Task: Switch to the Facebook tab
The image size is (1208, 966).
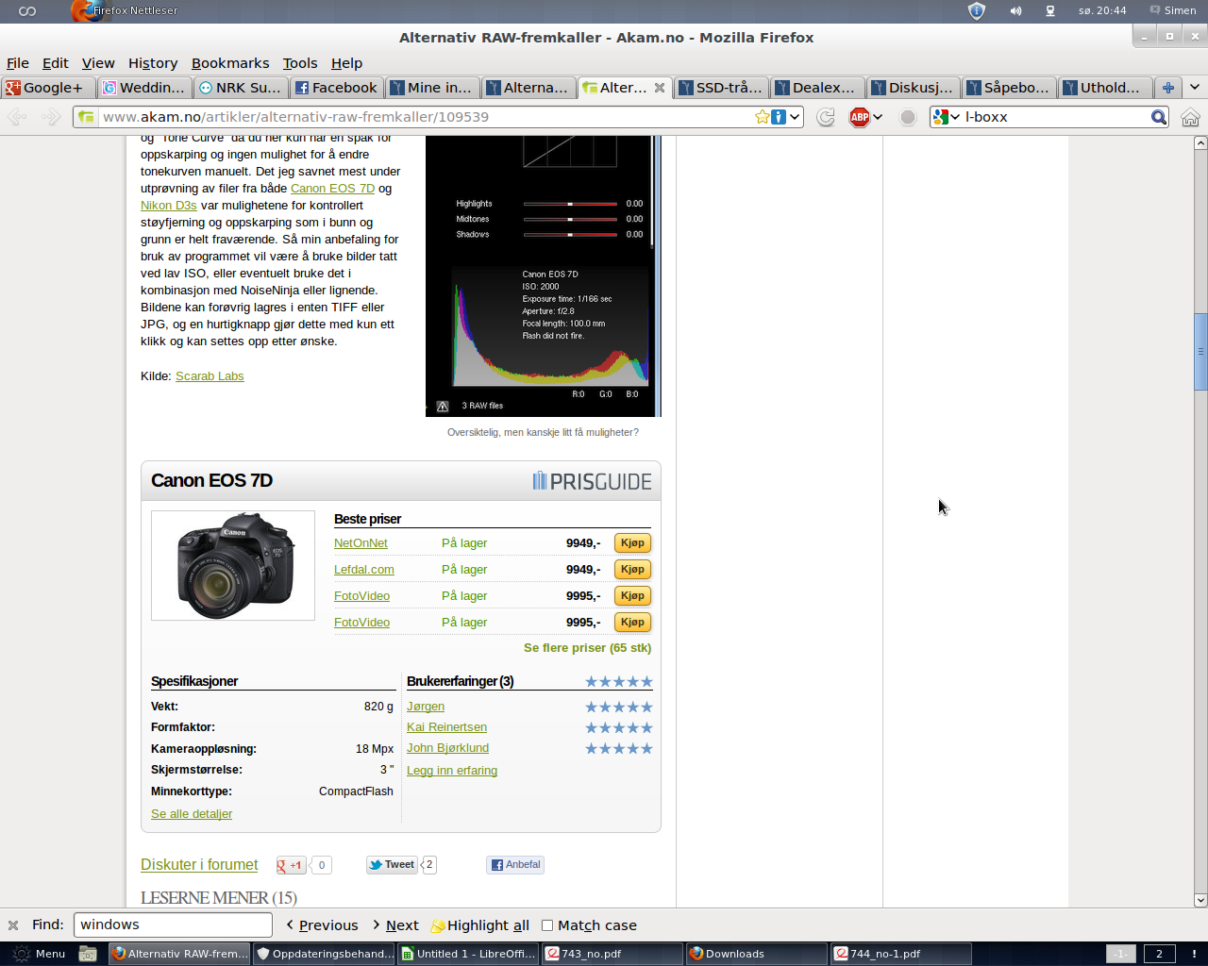Action: pyautogui.click(x=336, y=88)
